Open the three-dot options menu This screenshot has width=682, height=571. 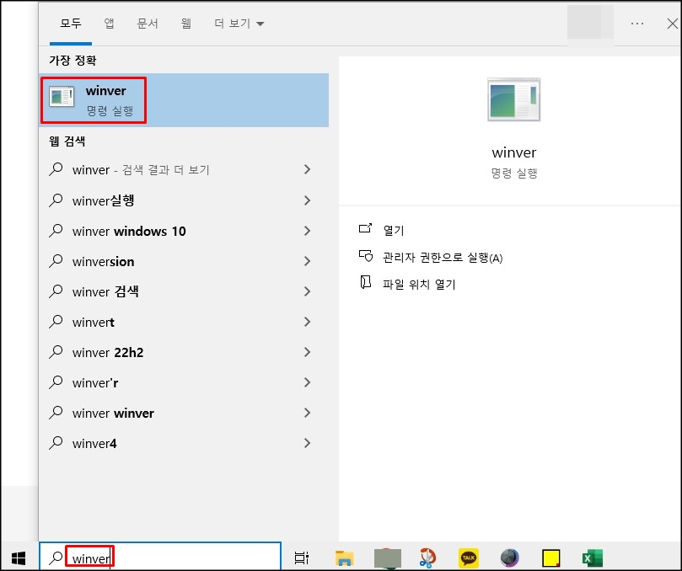(637, 24)
